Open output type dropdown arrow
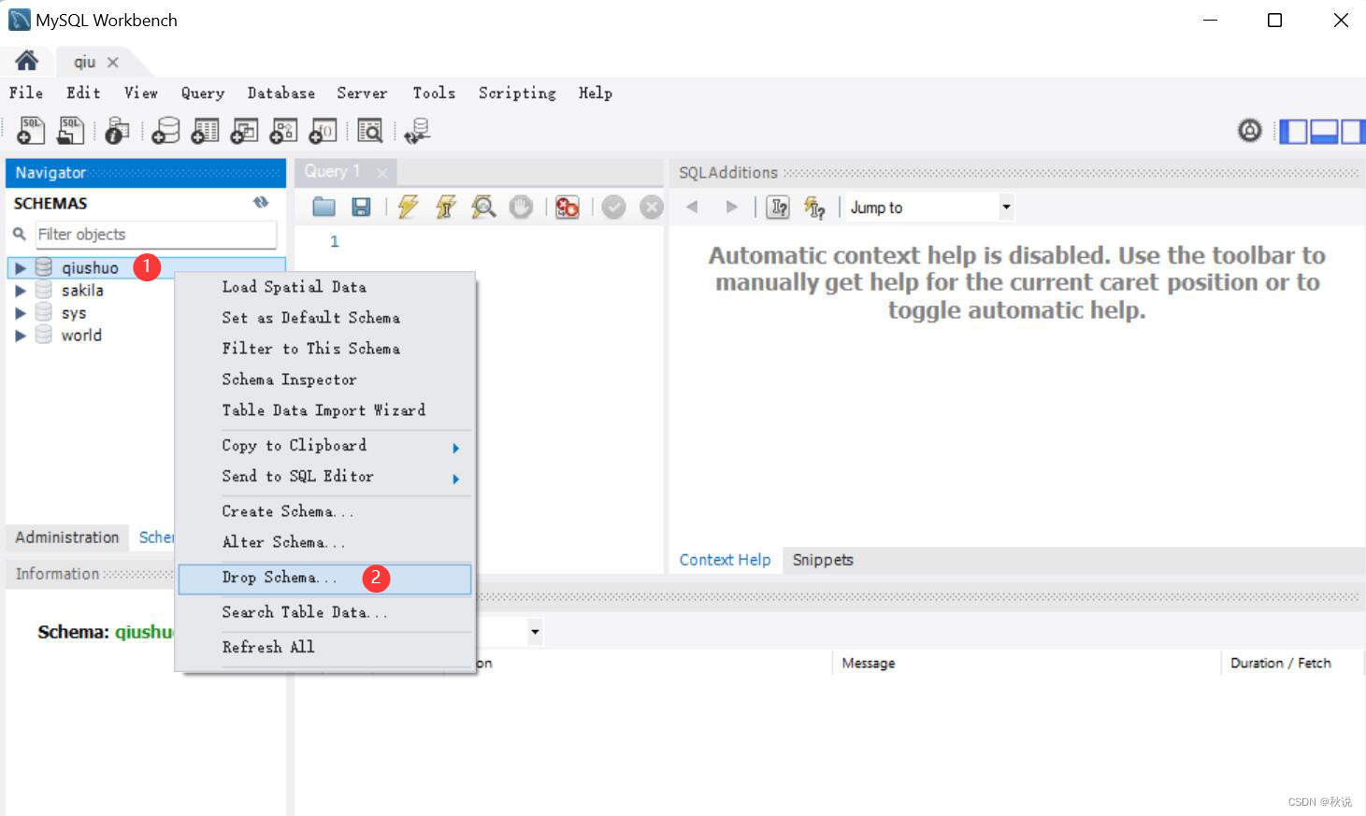Image resolution: width=1366 pixels, height=816 pixels. [x=535, y=632]
